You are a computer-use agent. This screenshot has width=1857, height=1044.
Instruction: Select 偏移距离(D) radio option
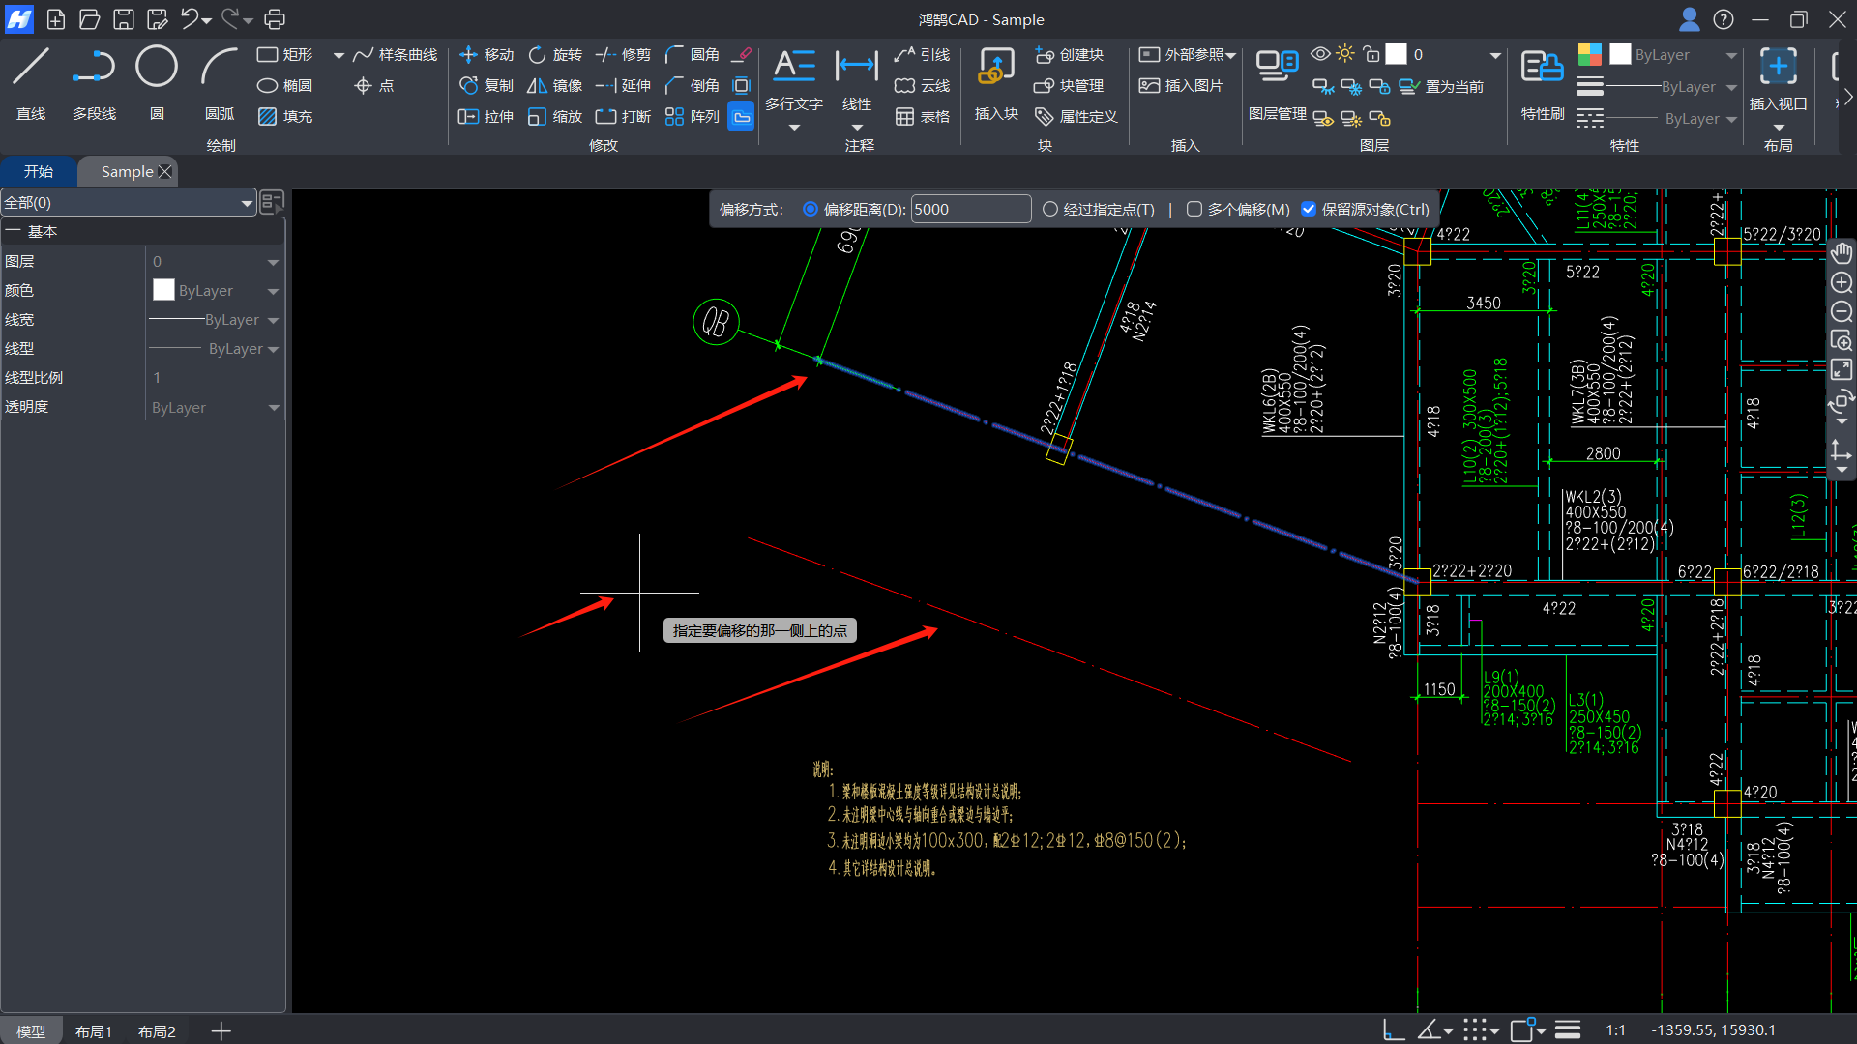tap(811, 210)
